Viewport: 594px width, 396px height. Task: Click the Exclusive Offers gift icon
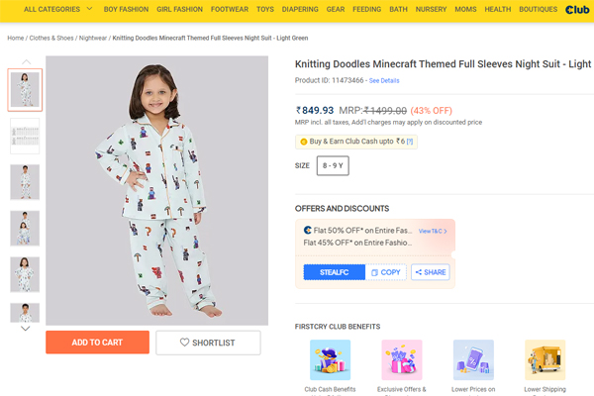401,360
